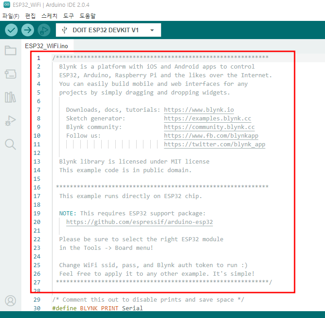The width and height of the screenshot is (325, 318).
Task: Click line number 1 in gutter
Action: [x=39, y=58]
